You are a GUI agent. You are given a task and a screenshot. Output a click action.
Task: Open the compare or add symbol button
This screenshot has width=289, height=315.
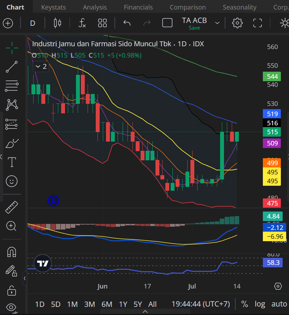8,23
